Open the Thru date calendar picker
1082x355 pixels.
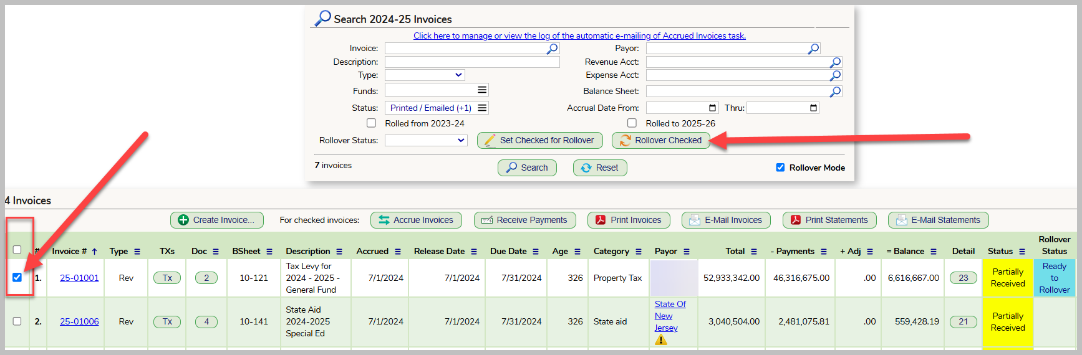[x=813, y=108]
